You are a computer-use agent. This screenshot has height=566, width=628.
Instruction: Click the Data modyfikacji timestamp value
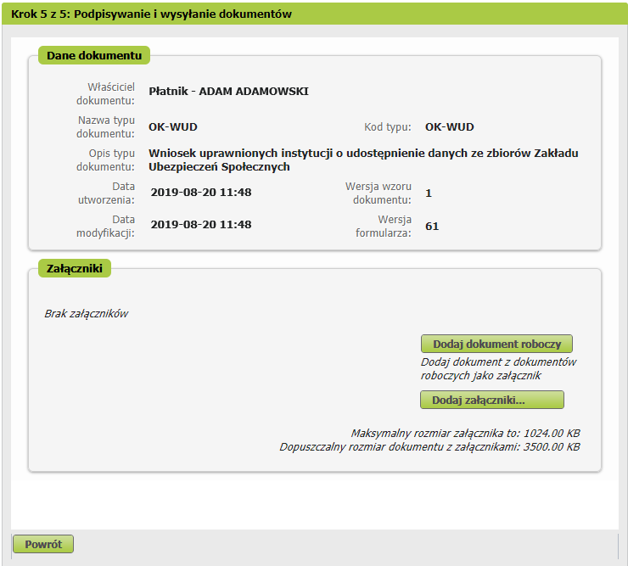point(201,225)
